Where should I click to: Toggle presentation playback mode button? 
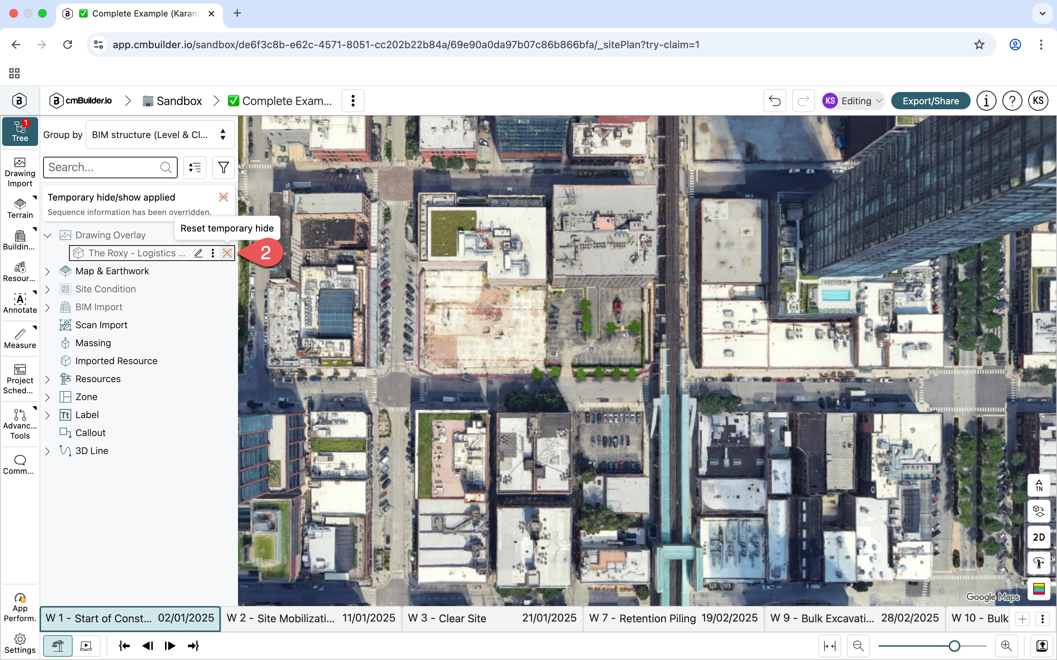pyautogui.click(x=86, y=646)
